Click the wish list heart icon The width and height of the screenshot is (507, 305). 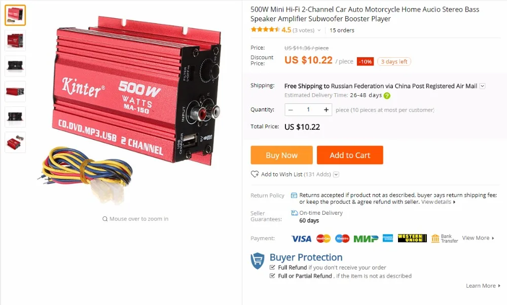pyautogui.click(x=255, y=174)
